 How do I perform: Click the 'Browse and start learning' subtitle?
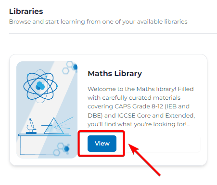98,22
